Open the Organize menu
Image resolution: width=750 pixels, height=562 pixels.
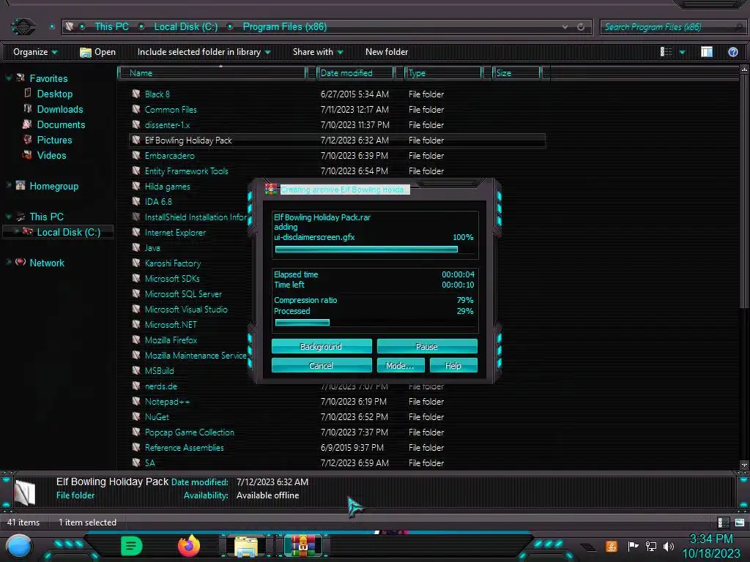pyautogui.click(x=35, y=52)
